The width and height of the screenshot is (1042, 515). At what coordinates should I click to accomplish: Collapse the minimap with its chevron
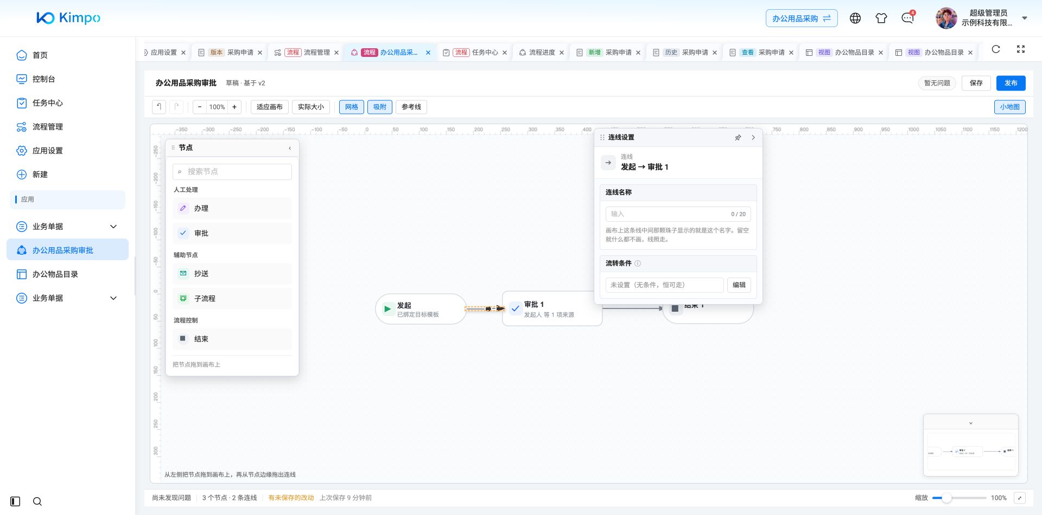pos(971,423)
